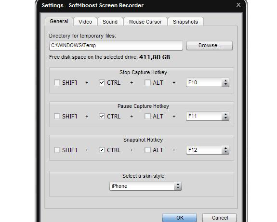Click the Cancel button
Screen dimensions: 277x222
pyautogui.click(x=219, y=218)
